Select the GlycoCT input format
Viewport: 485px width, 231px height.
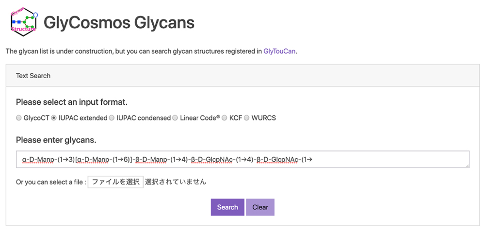coord(19,118)
